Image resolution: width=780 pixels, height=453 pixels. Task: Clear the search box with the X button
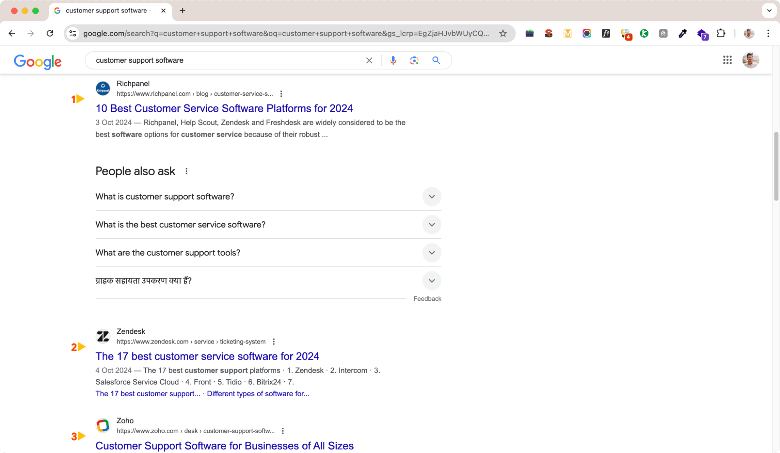369,60
